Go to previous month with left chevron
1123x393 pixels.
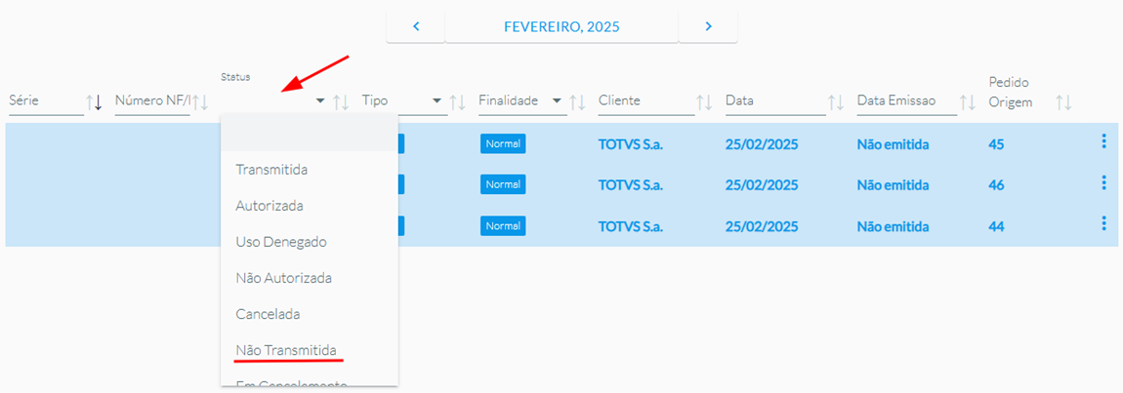pos(415,27)
